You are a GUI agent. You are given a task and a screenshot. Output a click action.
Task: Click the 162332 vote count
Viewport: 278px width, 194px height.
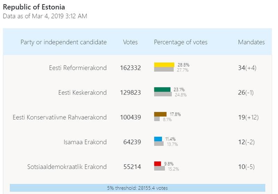[131, 68]
